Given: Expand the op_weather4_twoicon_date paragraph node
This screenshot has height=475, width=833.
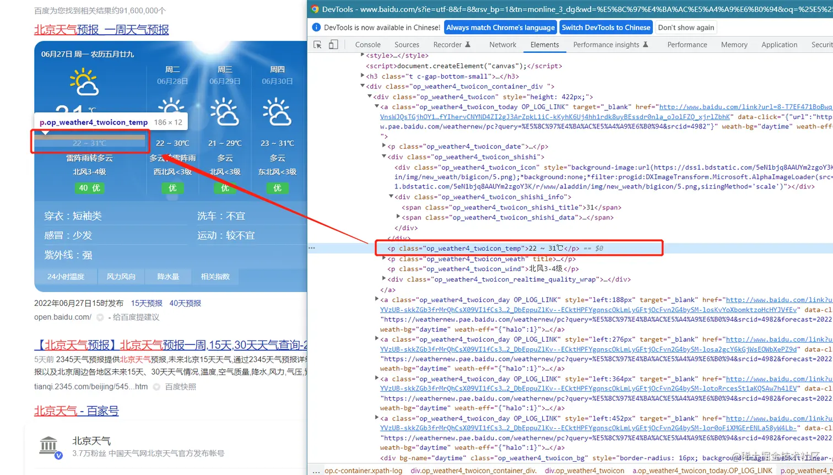Looking at the screenshot, I should [385, 146].
